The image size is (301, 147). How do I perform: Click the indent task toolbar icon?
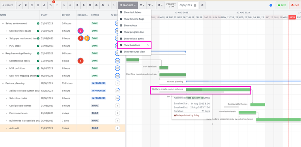point(38,6)
